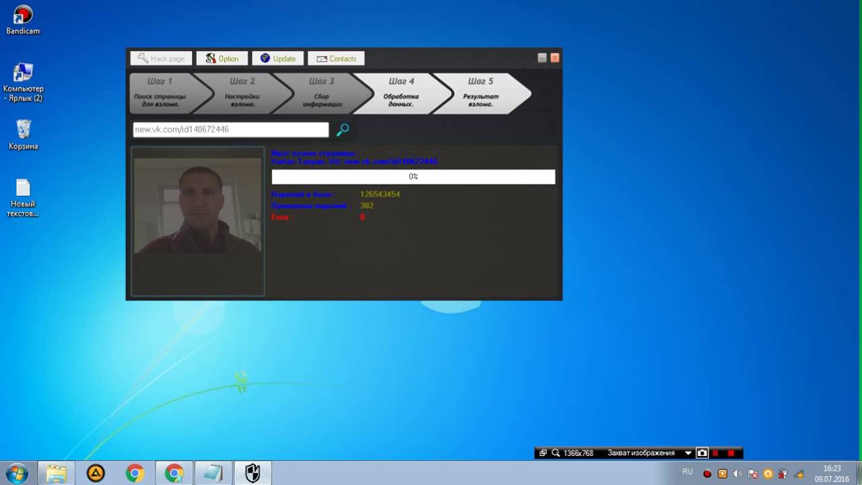Viewport: 862px width, 485px height.
Task: Open the Action Center flag icon
Action: pos(754,474)
